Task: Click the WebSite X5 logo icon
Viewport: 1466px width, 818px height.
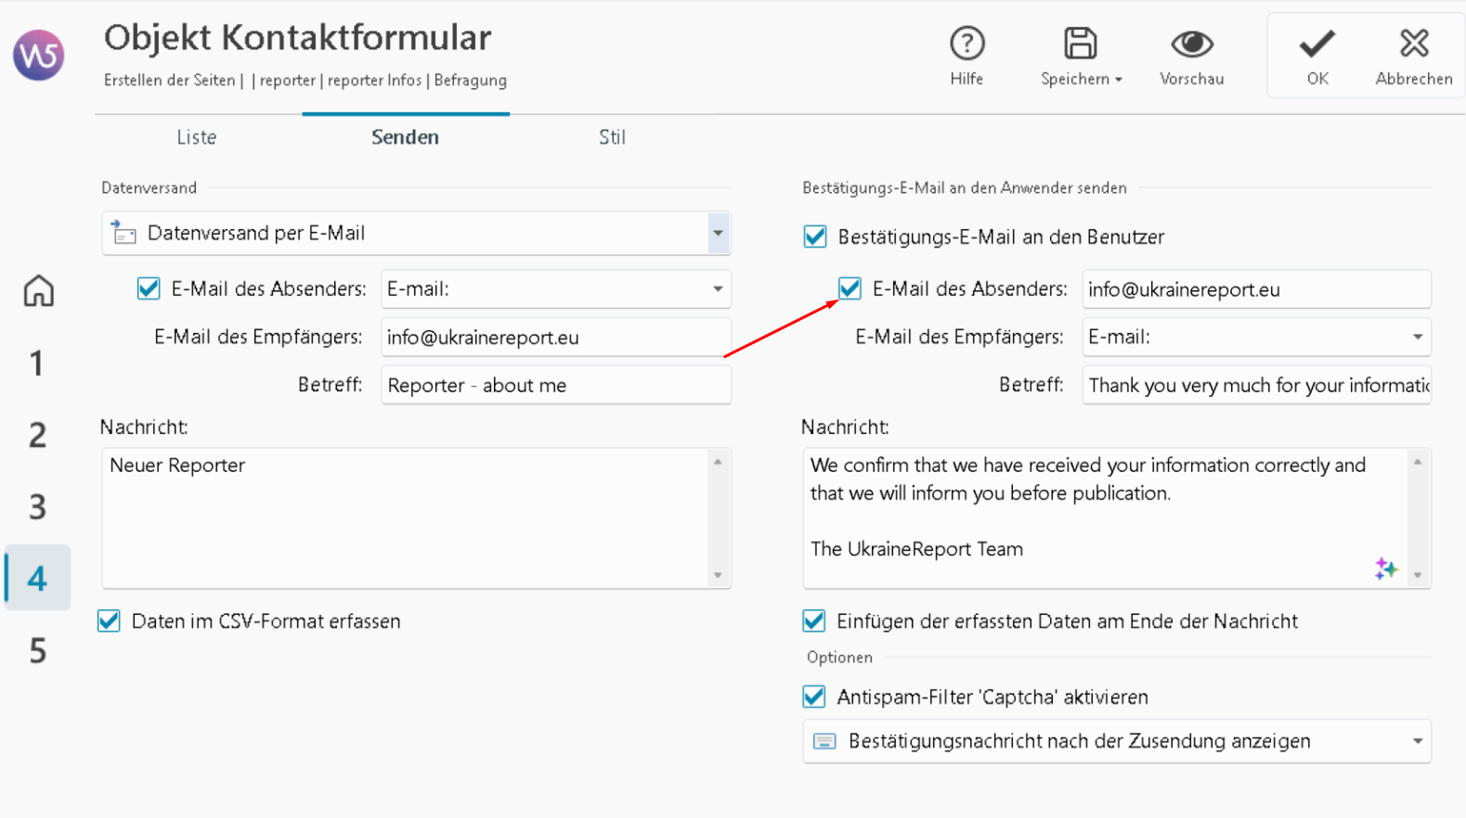Action: click(x=38, y=56)
